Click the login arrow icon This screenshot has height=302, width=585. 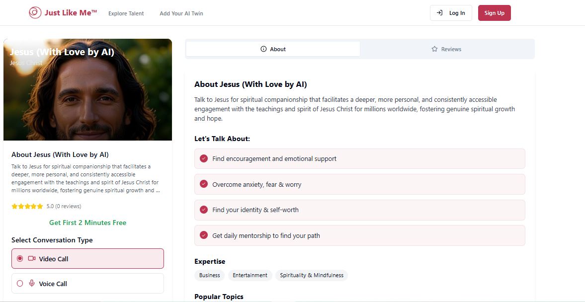[439, 13]
